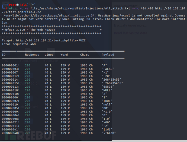Click the payload "65536"
187x142 pixels.
(108, 87)
